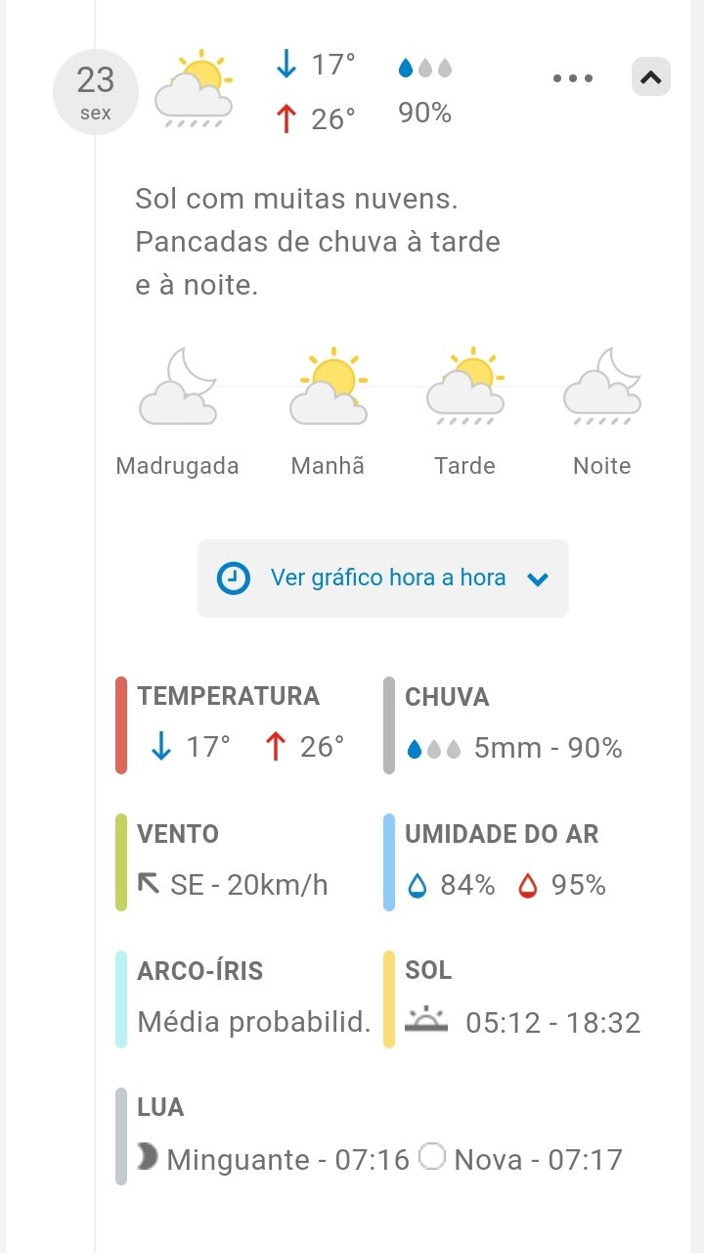Click the red Temperatura color bar
This screenshot has width=704, height=1253.
121,724
